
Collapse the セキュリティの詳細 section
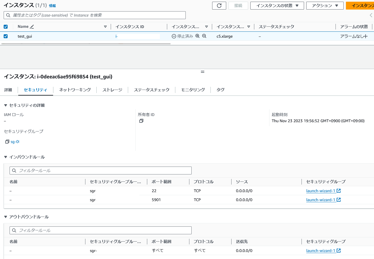point(6,105)
